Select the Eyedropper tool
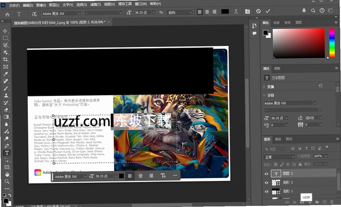Viewport: 341px width, 207px height. click(x=6, y=74)
